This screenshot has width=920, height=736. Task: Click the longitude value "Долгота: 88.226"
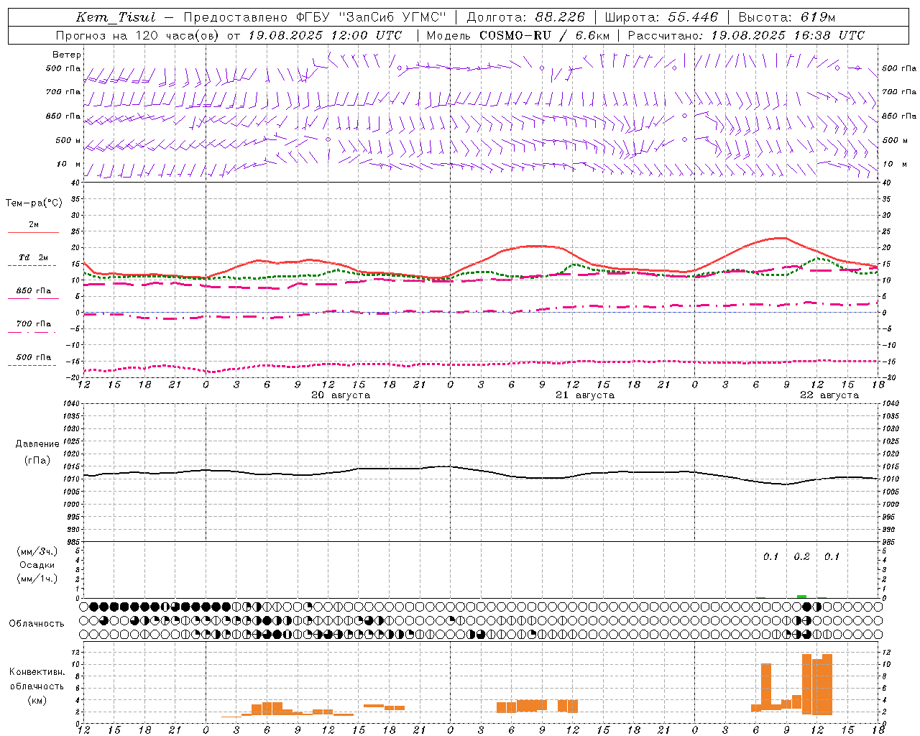pyautogui.click(x=526, y=17)
